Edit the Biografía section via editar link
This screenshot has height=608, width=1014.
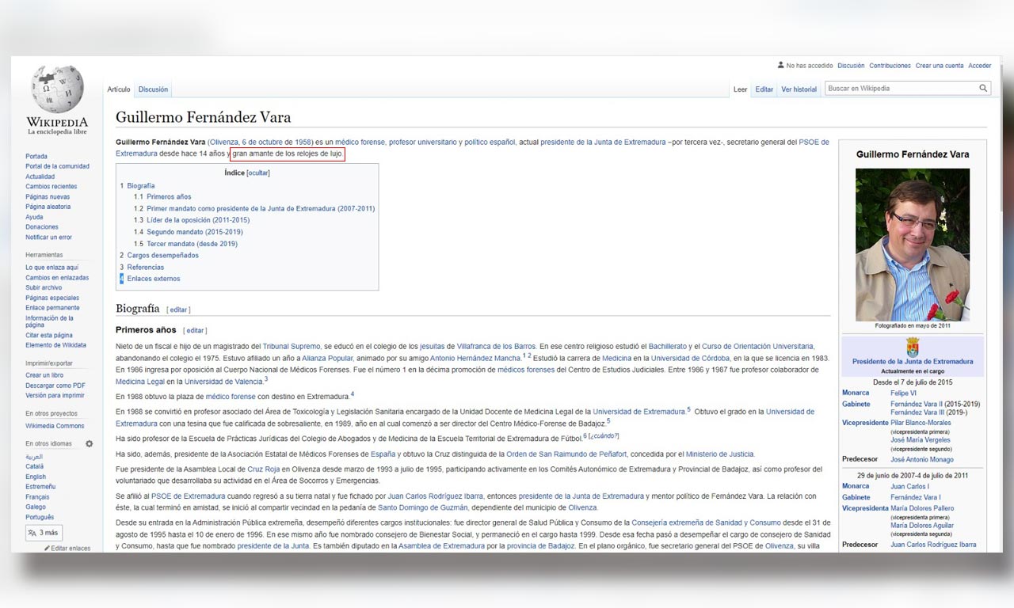click(x=178, y=310)
